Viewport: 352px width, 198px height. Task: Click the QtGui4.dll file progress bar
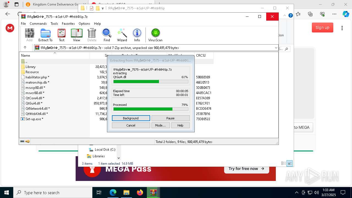coord(151,82)
